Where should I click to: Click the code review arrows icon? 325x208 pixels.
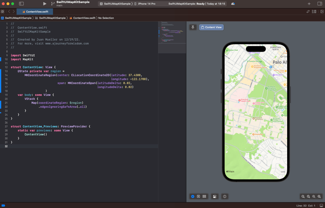[308, 12]
